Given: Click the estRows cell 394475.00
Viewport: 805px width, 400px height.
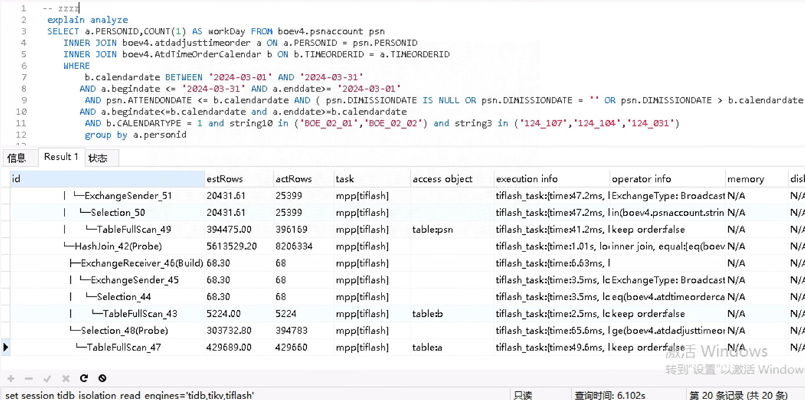Looking at the screenshot, I should (x=239, y=229).
